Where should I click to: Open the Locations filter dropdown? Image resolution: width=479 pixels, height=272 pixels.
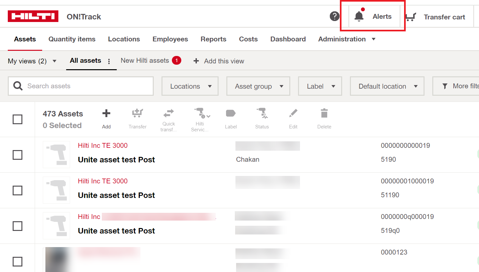[190, 86]
